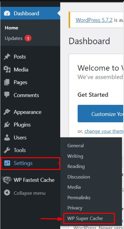The width and height of the screenshot is (124, 229).
Task: Select the Pages stacked-sheets icon
Action: pos(7,82)
